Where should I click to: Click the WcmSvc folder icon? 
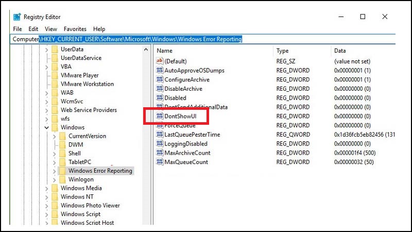point(55,101)
